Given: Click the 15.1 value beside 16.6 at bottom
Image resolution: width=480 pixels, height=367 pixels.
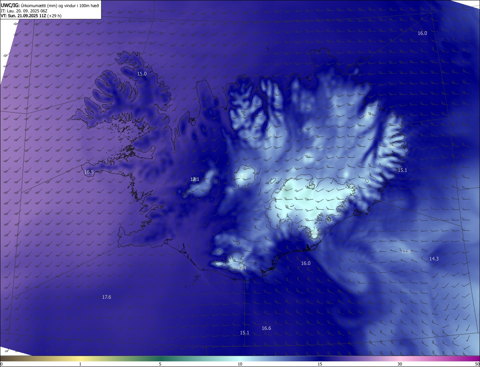Looking at the screenshot, I should pyautogui.click(x=244, y=333).
